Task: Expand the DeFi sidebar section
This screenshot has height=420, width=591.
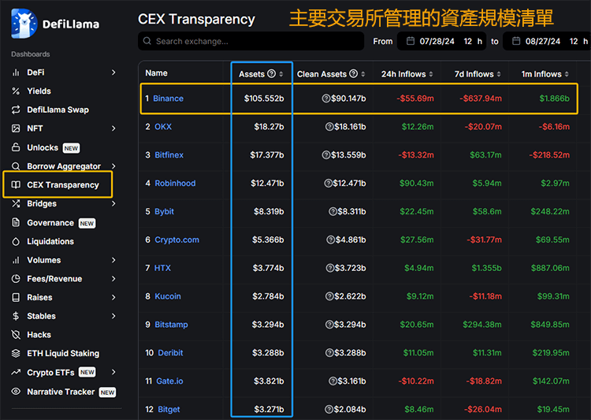Action: (x=113, y=72)
